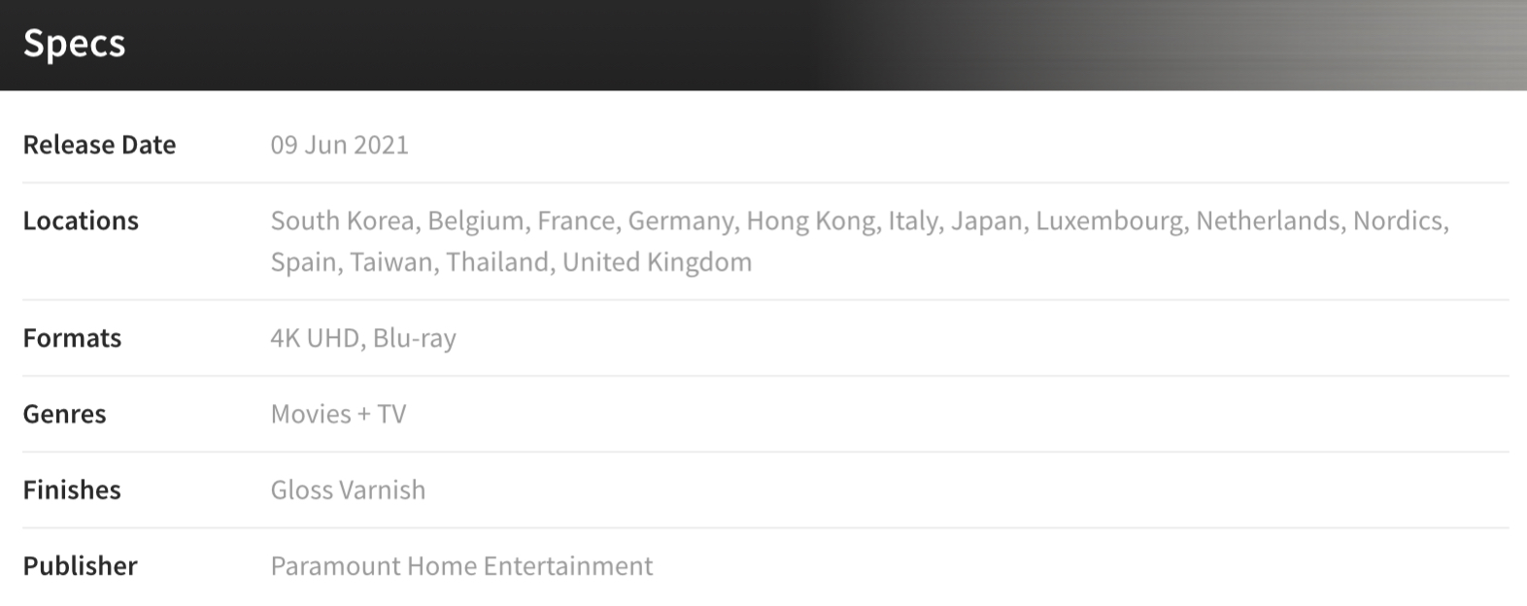This screenshot has height=606, width=1527.
Task: Click the Specs section header
Action: point(74,43)
